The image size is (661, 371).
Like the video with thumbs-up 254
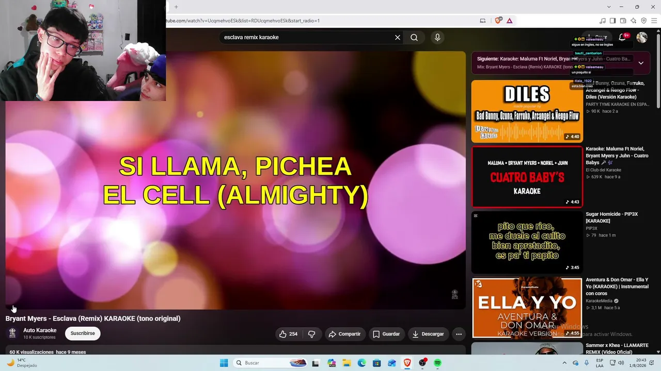288,334
